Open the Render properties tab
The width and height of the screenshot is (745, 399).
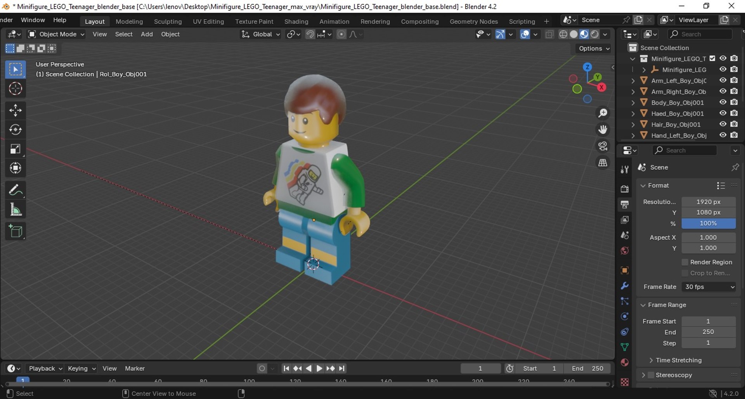[625, 189]
